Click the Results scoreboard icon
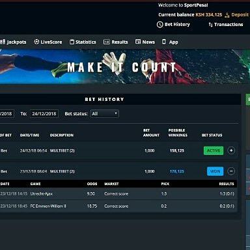Image resolution: width=250 pixels, height=250 pixels. coord(107,42)
